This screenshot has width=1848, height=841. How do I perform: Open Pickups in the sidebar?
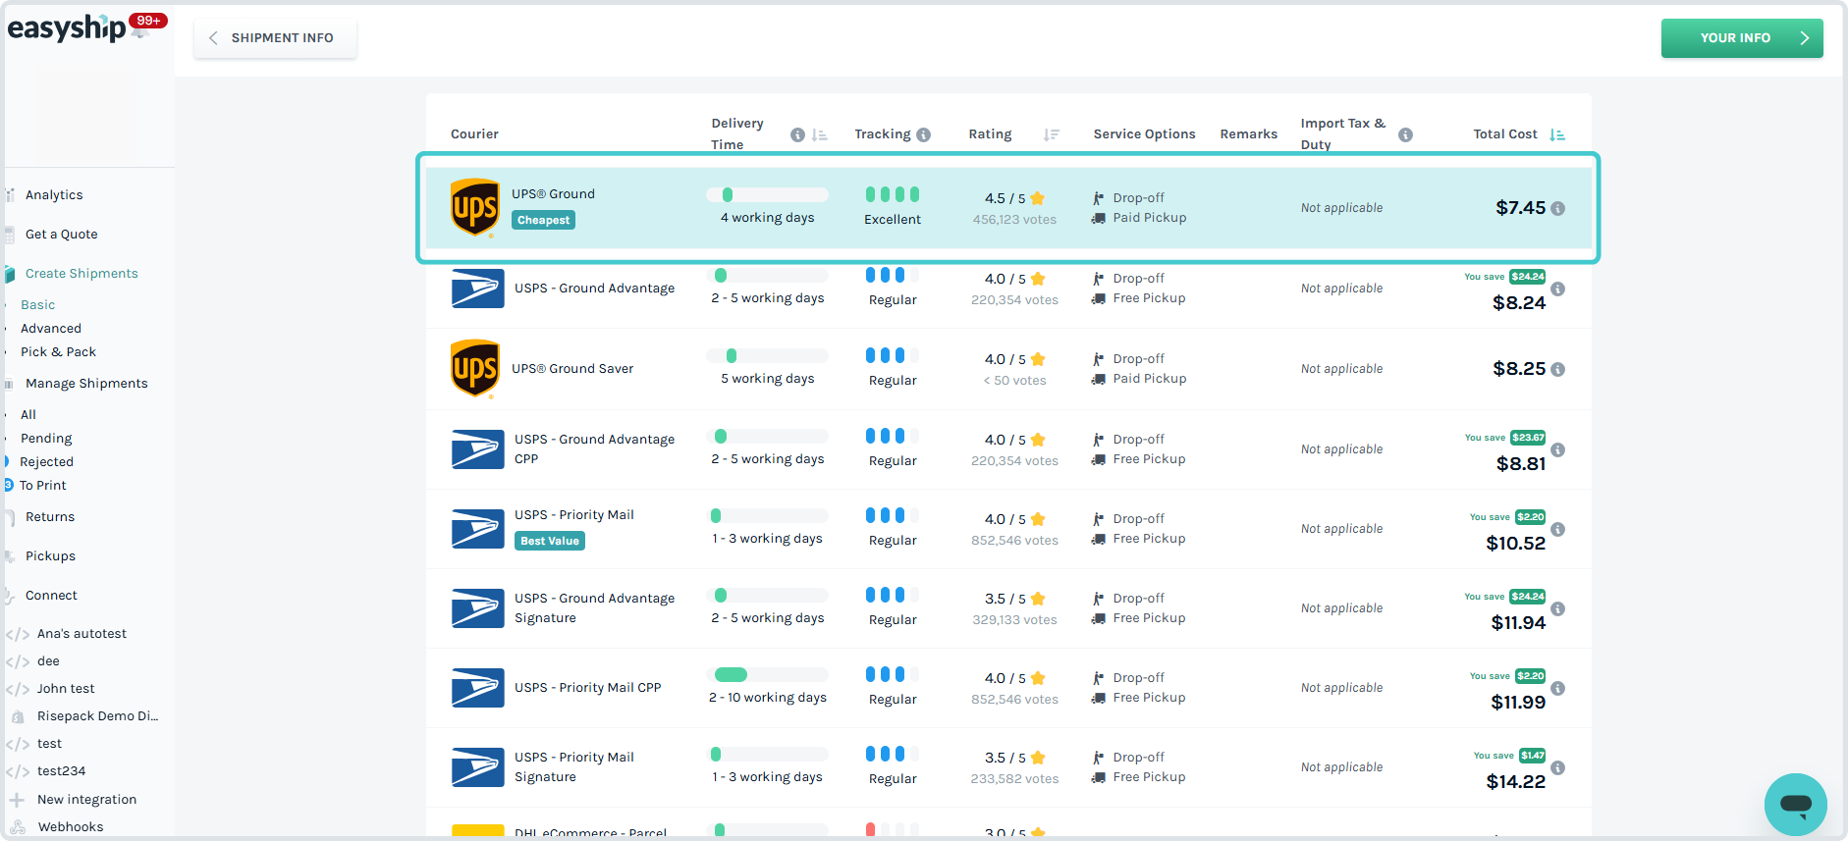pyautogui.click(x=50, y=556)
